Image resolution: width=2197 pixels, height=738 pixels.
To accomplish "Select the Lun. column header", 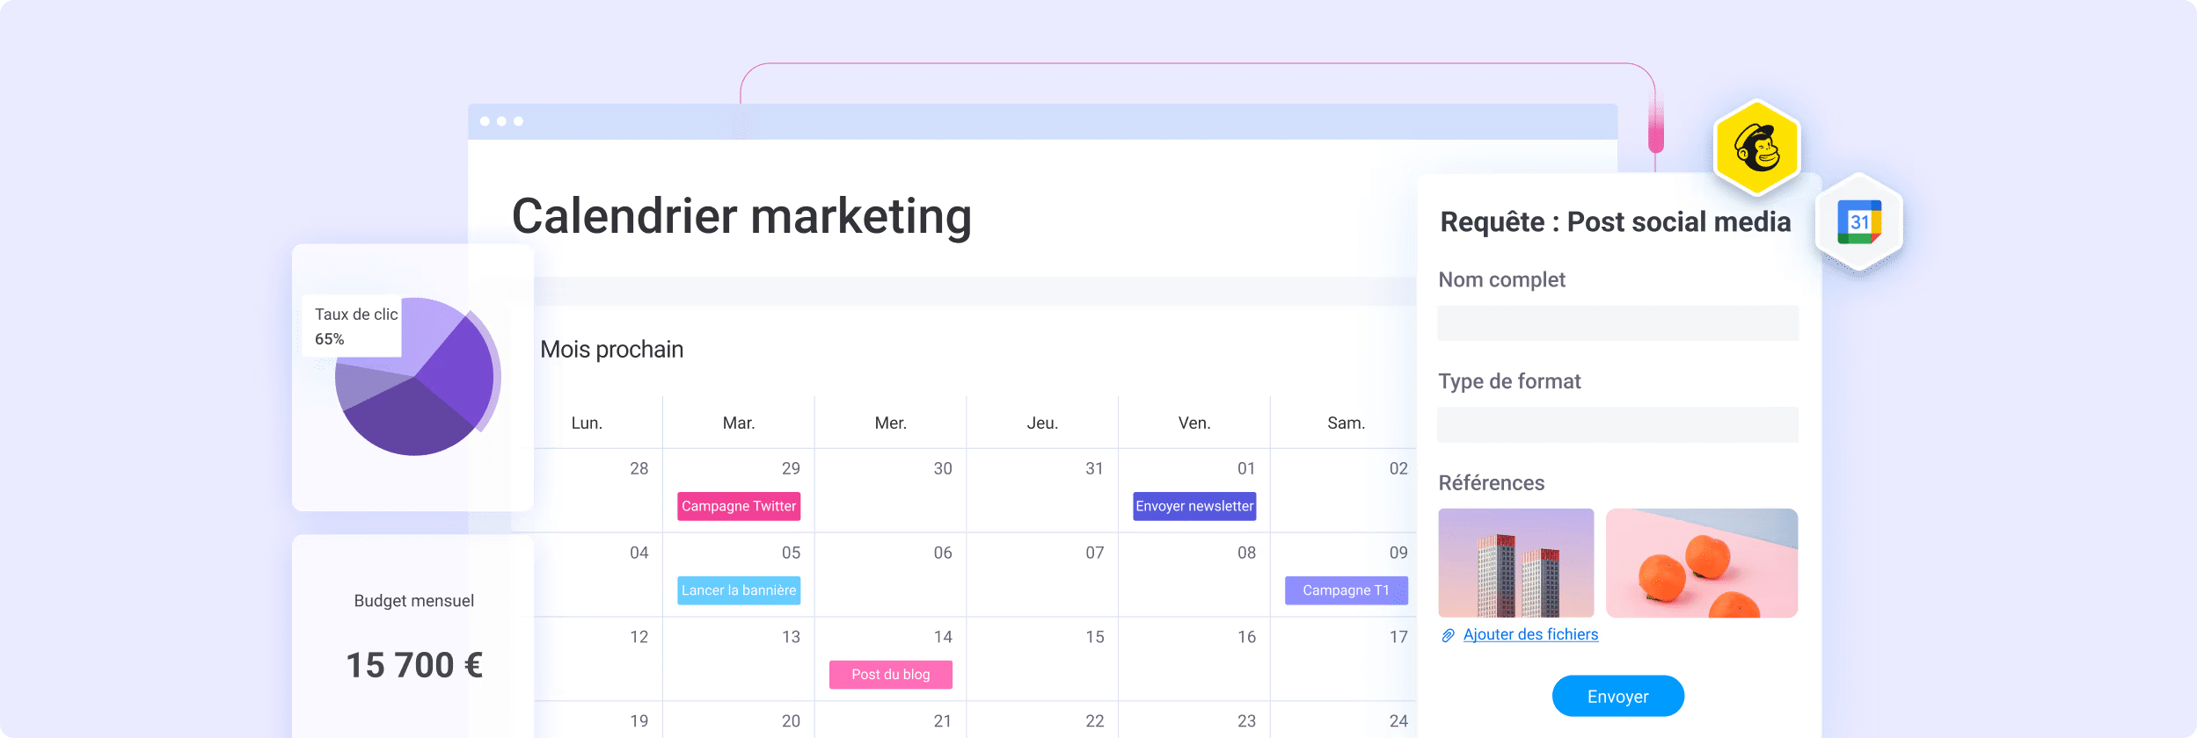I will 587,423.
